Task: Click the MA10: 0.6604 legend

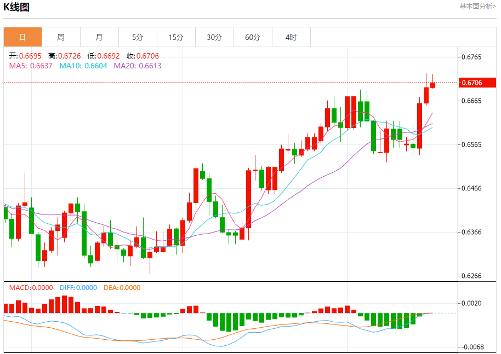Action: tap(83, 66)
